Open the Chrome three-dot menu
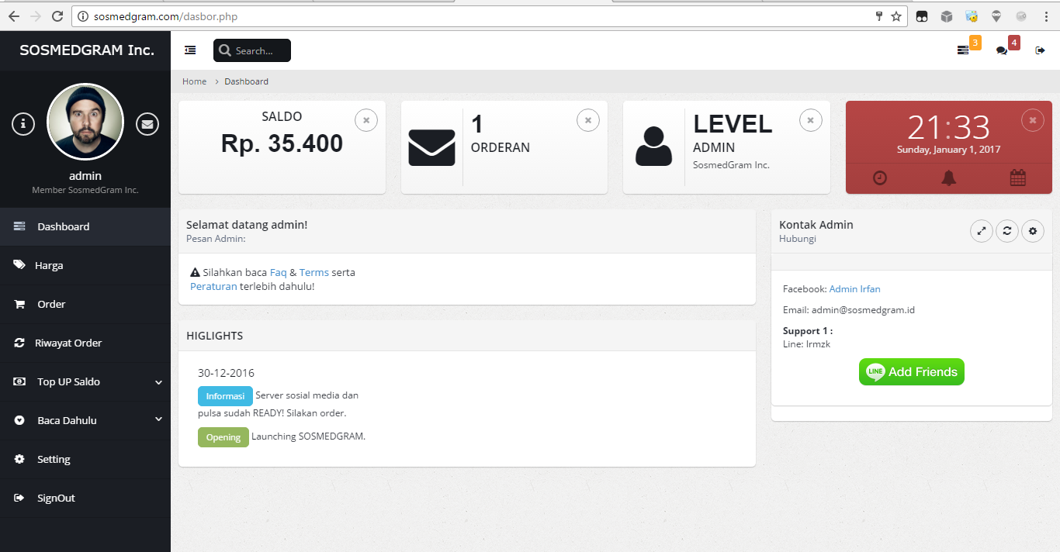The image size is (1060, 552). point(1046,16)
